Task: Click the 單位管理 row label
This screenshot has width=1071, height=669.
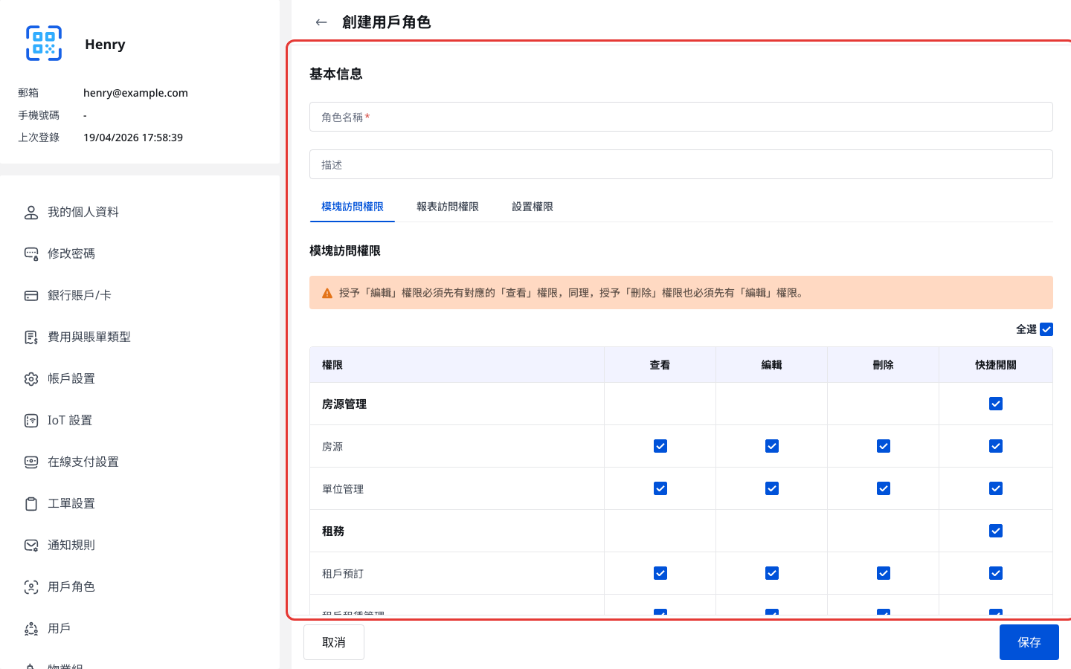Action: (x=343, y=489)
